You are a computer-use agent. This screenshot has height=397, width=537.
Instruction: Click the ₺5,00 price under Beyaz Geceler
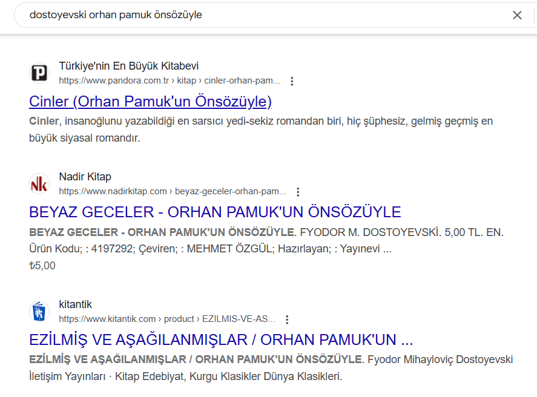tap(42, 266)
